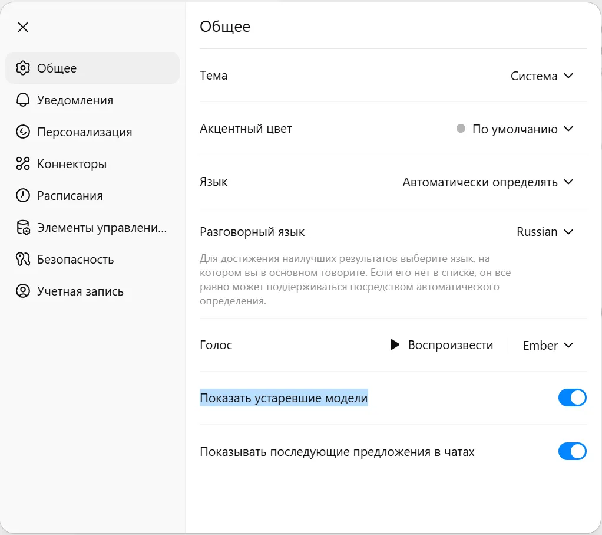Click the bell icon for Уведомления
This screenshot has width=602, height=535.
point(23,100)
